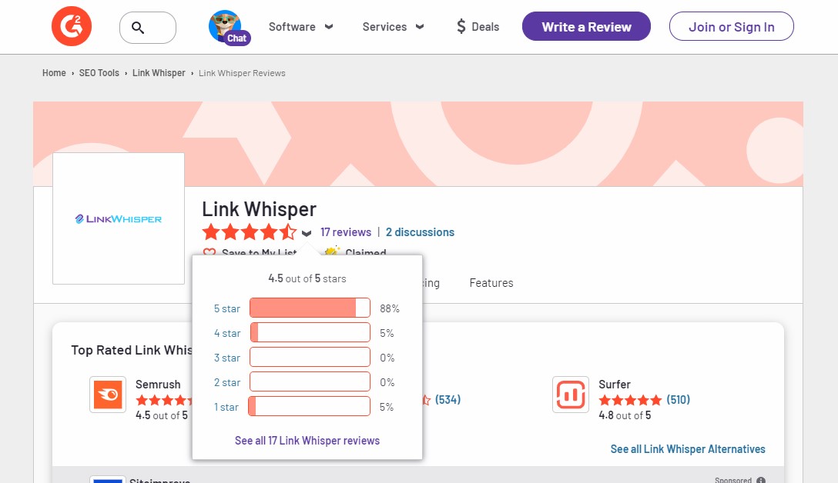Open the Chat mascot assistant

(x=230, y=27)
